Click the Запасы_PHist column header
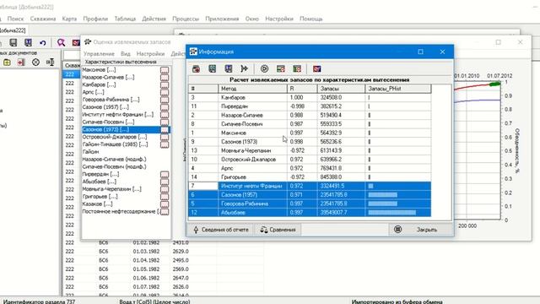The height and width of the screenshot is (304, 540). click(x=397, y=89)
